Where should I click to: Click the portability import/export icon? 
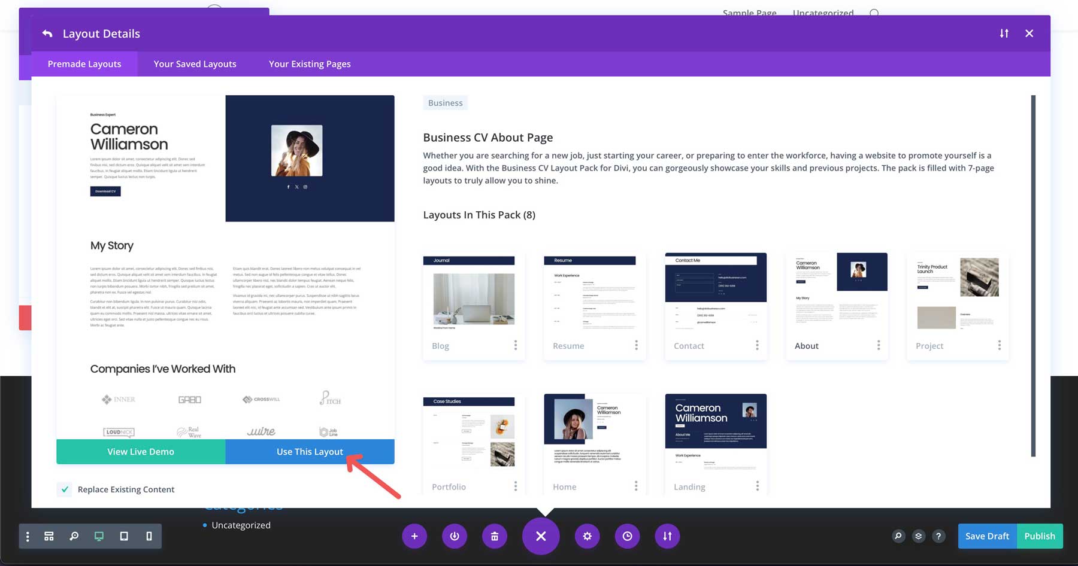pos(667,536)
